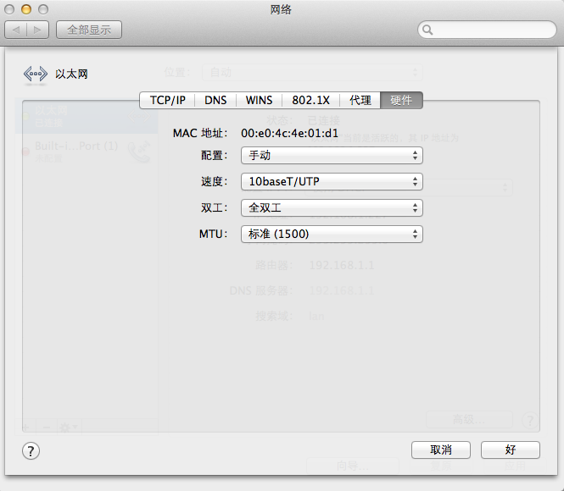The width and height of the screenshot is (564, 491).
Task: Click the OK (好) button
Action: (511, 450)
